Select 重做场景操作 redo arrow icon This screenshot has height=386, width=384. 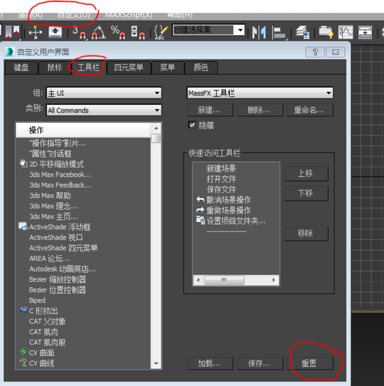click(200, 210)
